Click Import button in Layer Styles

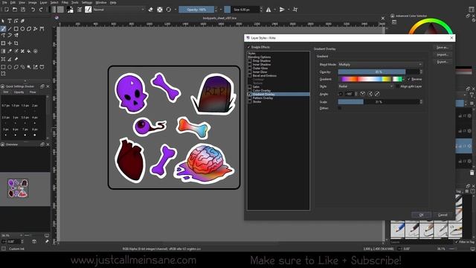point(443,54)
